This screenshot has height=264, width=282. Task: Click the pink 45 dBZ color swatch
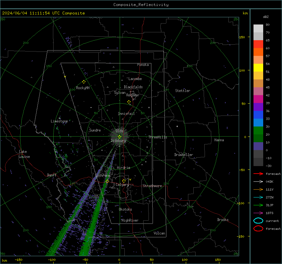point(258,91)
